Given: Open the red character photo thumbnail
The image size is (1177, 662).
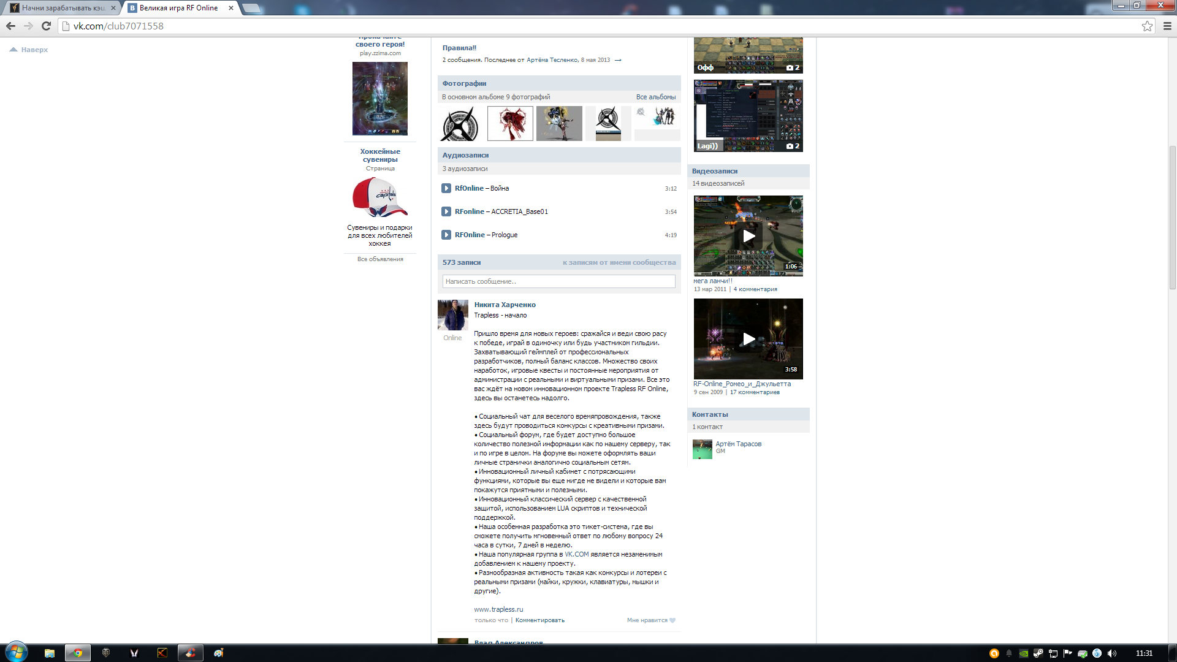Looking at the screenshot, I should (510, 124).
